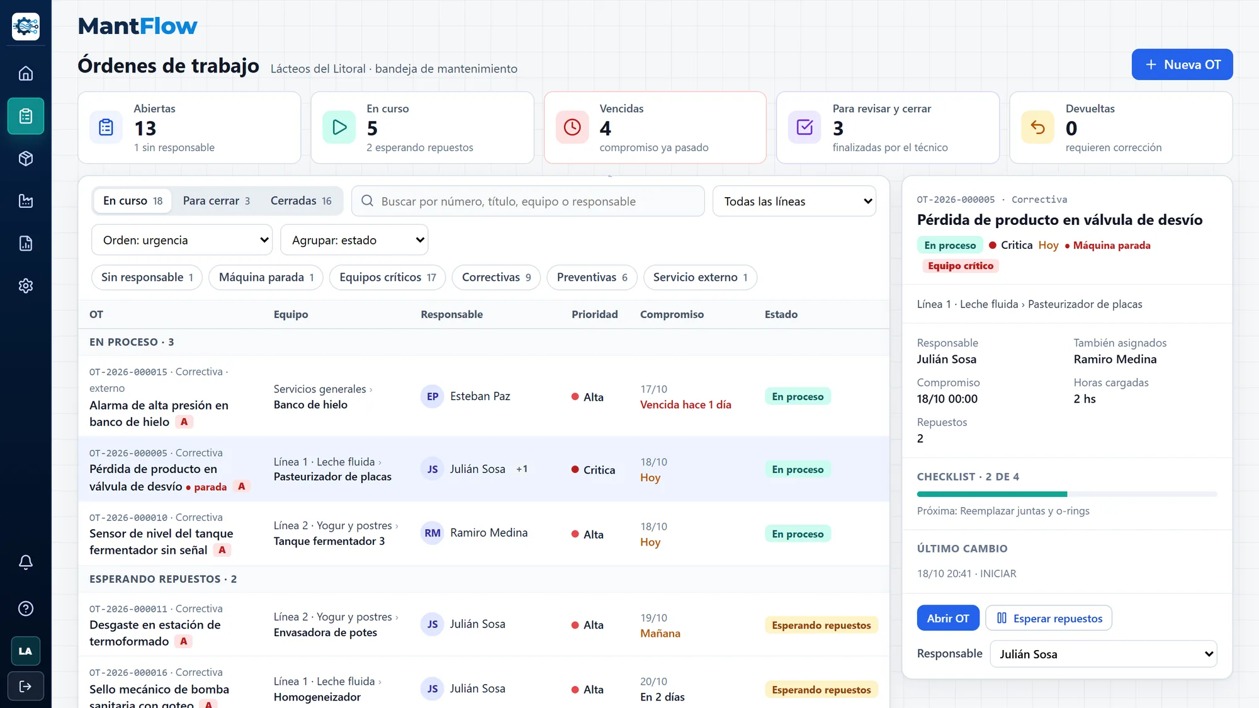Click the MantFlow gear logo icon
The width and height of the screenshot is (1259, 708).
pos(26,26)
